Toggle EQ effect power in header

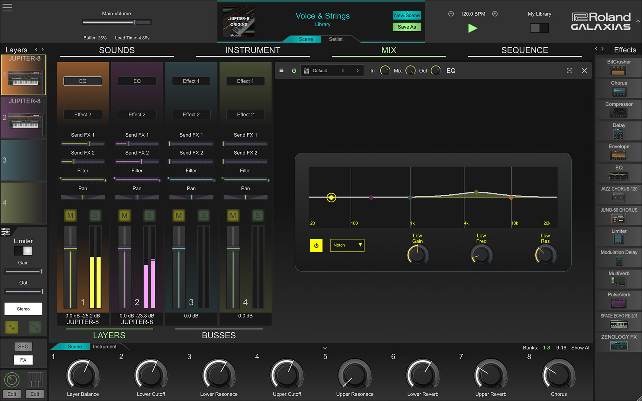pos(294,71)
